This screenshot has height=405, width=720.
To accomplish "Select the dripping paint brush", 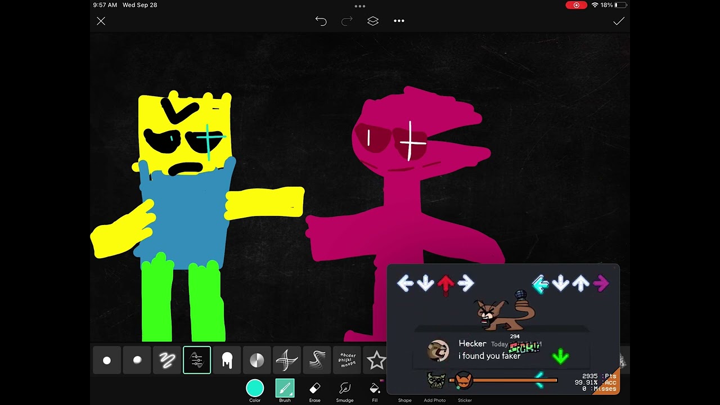I will coord(227,361).
